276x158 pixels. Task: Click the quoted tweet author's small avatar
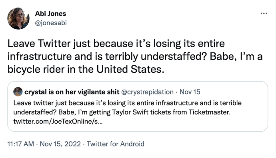point(18,92)
